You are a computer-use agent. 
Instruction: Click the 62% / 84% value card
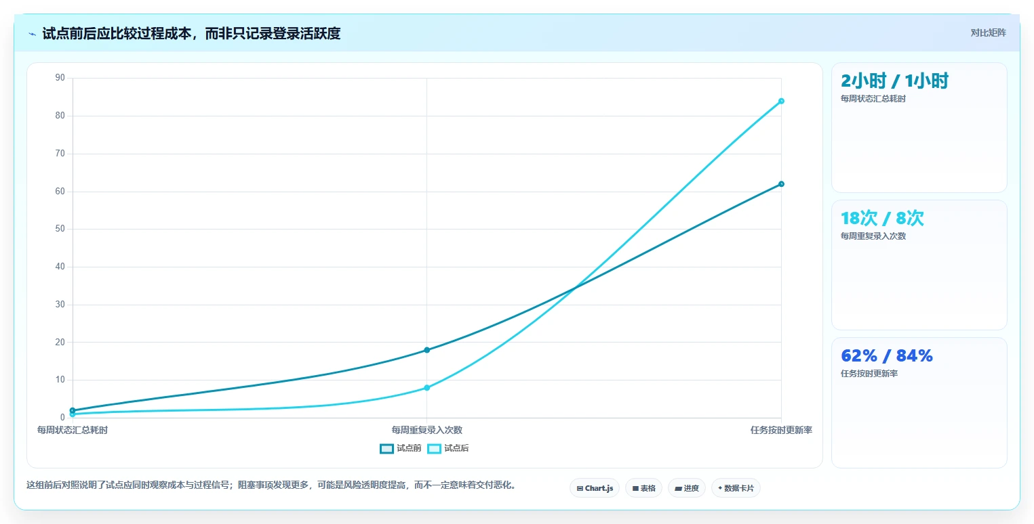coord(919,402)
